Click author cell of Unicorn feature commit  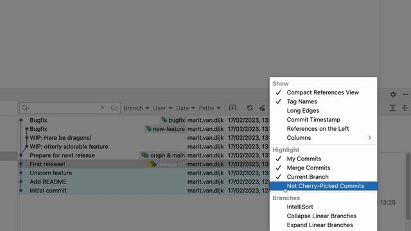click(205, 173)
